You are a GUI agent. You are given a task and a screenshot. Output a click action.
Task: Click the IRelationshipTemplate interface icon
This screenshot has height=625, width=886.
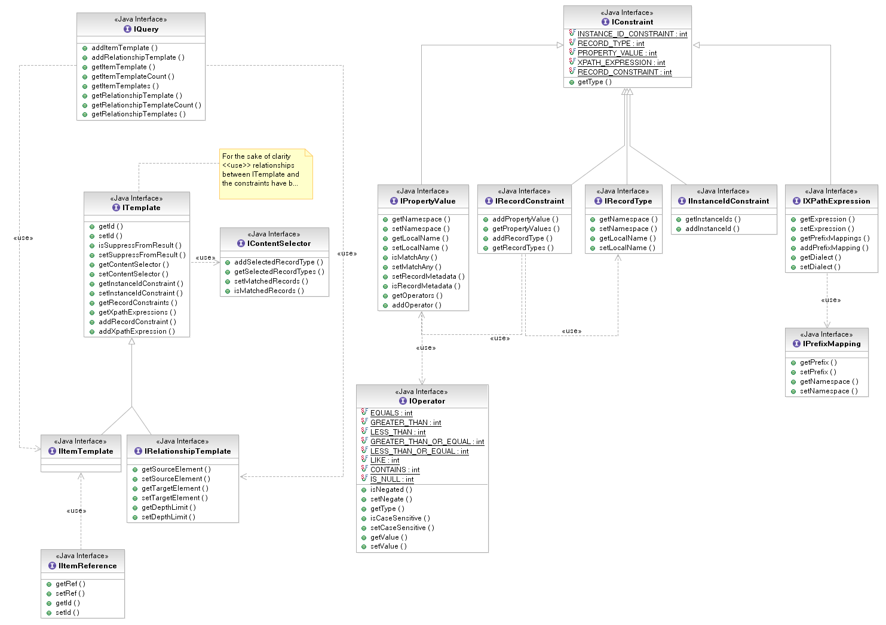138,451
